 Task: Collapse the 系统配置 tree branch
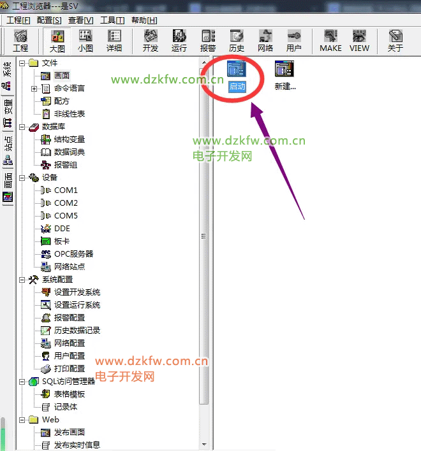click(x=22, y=280)
